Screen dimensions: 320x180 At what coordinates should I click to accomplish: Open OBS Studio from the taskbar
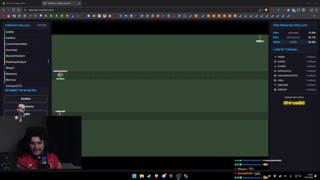point(178,176)
